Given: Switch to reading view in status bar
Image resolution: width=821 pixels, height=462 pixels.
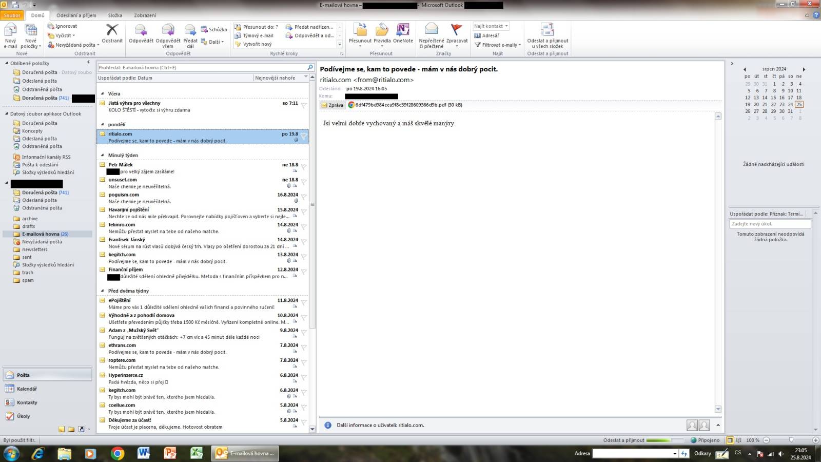Looking at the screenshot, I should point(738,440).
